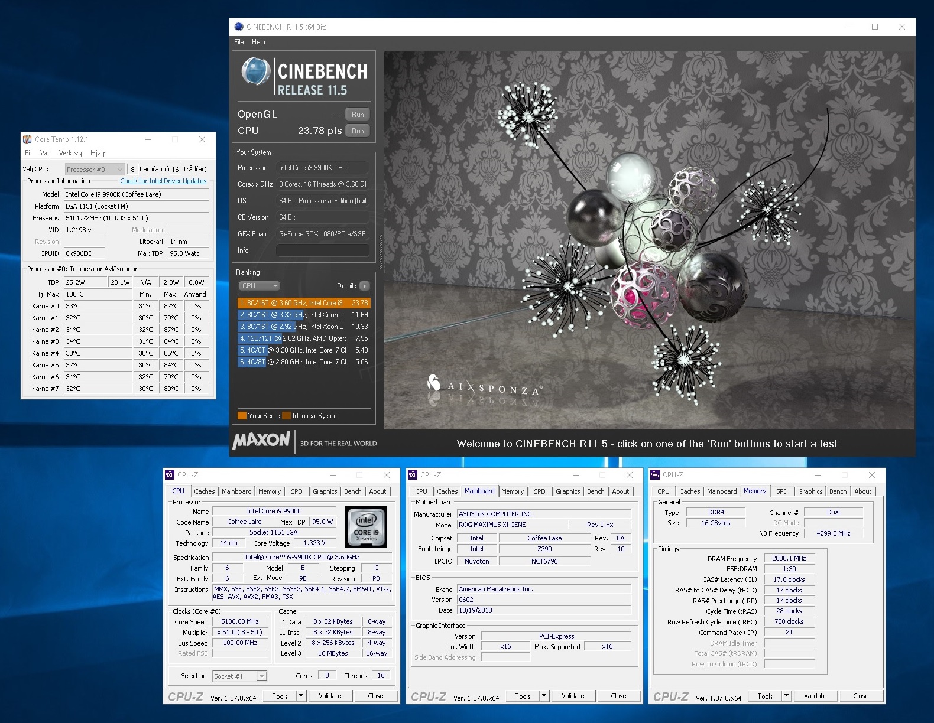Expand Tools dropdown arrow in Memory CPU-Z
The height and width of the screenshot is (723, 934).
coord(786,696)
